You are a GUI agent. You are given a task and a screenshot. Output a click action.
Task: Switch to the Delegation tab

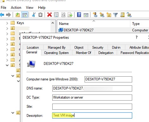point(106,53)
